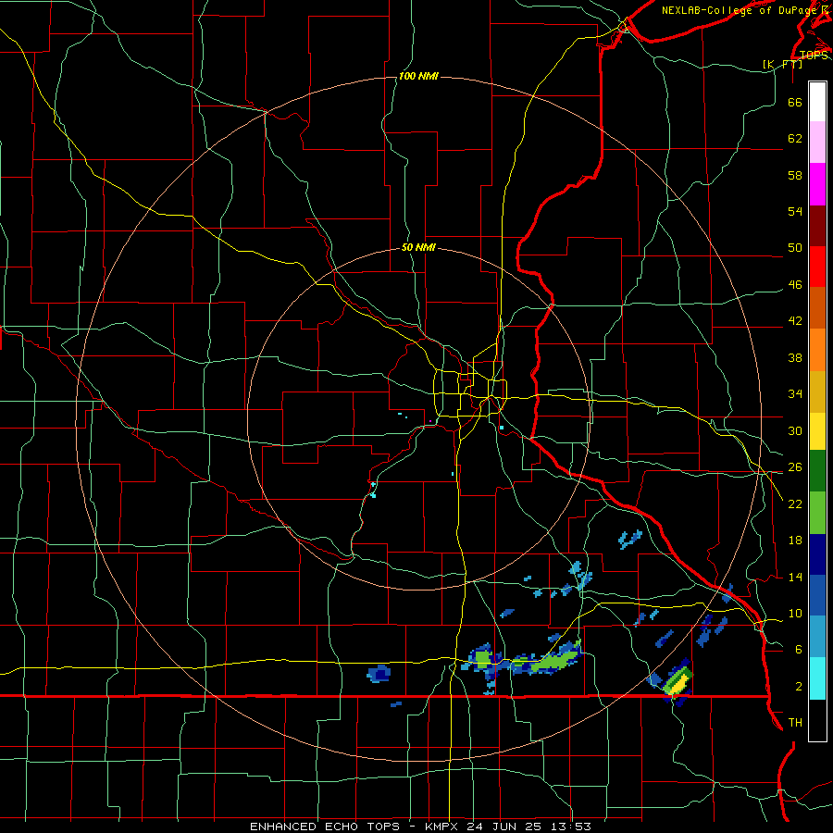Click the TH legend label
This screenshot has height=833, width=833.
pos(795,723)
